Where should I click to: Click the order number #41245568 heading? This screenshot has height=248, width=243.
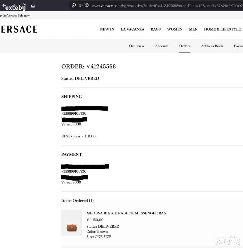pos(89,67)
